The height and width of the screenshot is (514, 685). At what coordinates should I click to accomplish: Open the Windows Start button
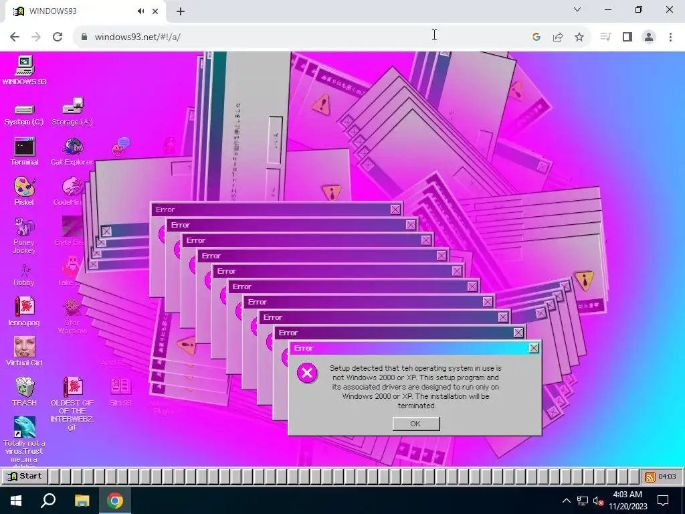click(16, 501)
